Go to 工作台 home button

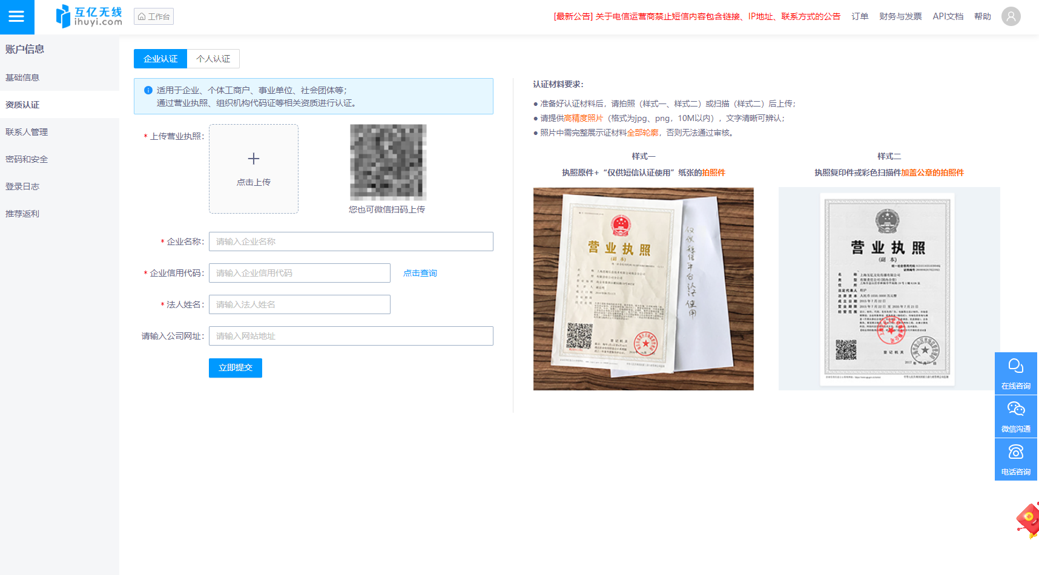(154, 16)
